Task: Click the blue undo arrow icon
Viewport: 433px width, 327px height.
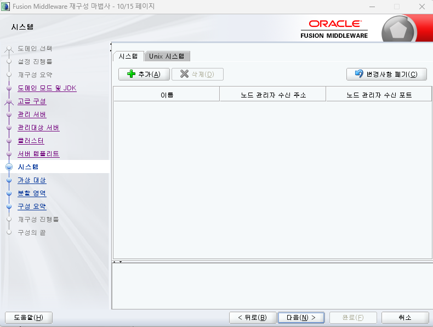Action: pyautogui.click(x=359, y=74)
